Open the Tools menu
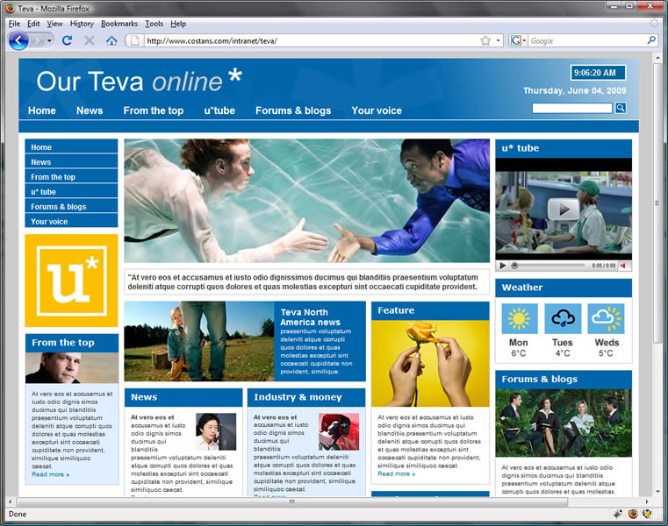 click(154, 24)
